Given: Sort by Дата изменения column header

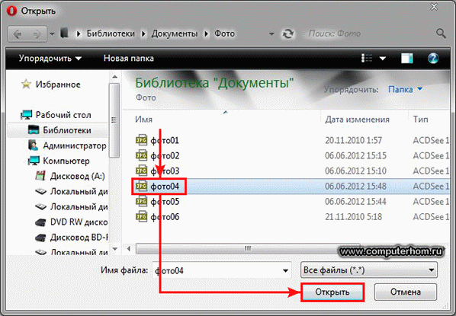Looking at the screenshot, I should (x=357, y=120).
